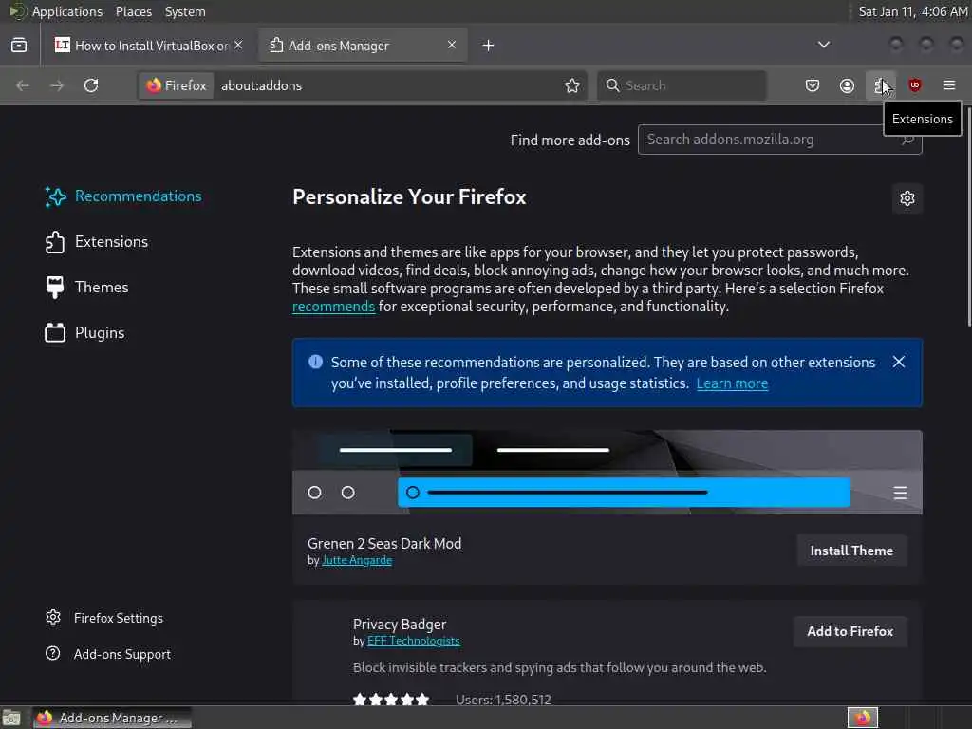972x729 pixels.
Task: Click the info icon in the notice banner
Action: click(315, 362)
